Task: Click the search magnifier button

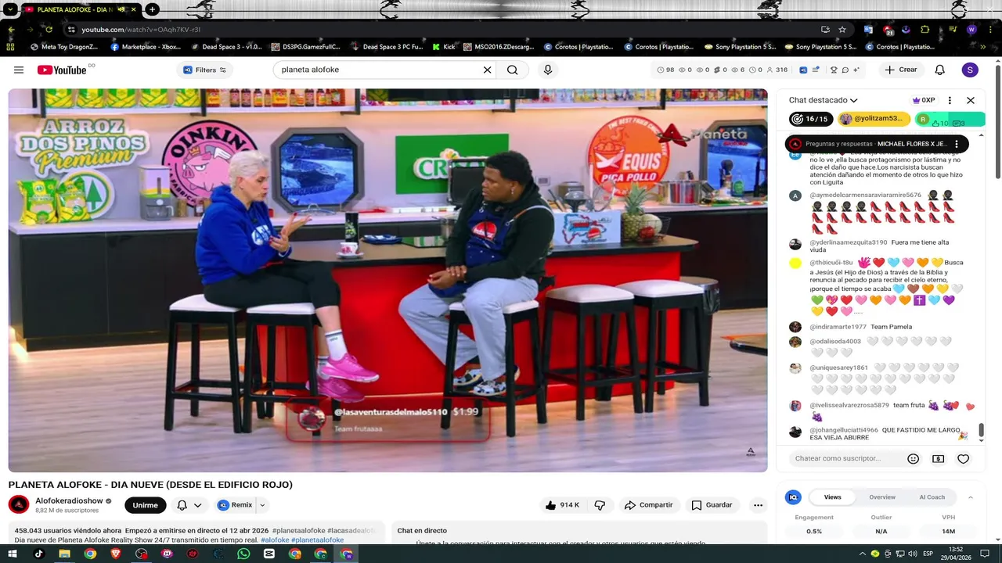Action: coord(512,70)
